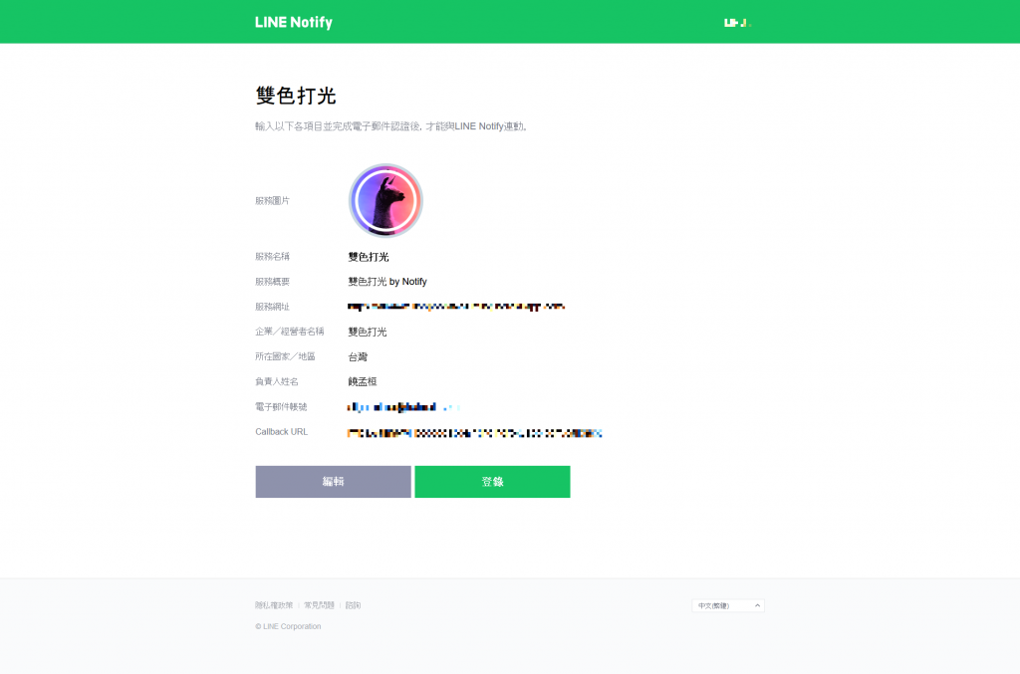Open the account menu in the green header
This screenshot has height=674, width=1020.
[x=738, y=23]
